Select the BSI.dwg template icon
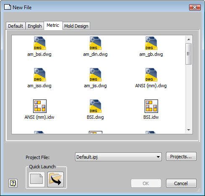This screenshot has height=196, width=205. tap(96, 106)
